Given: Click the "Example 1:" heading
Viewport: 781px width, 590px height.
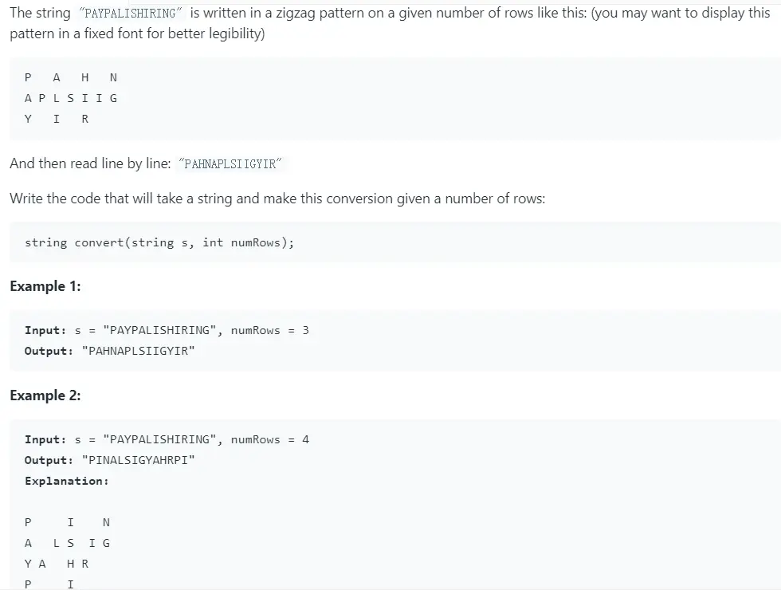Looking at the screenshot, I should pyautogui.click(x=45, y=286).
